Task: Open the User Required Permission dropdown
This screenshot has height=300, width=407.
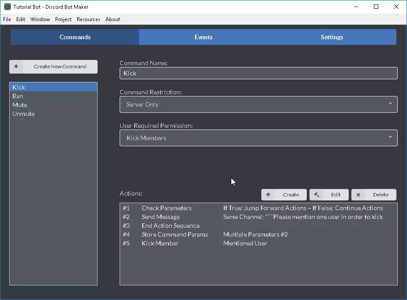Action: click(x=259, y=138)
